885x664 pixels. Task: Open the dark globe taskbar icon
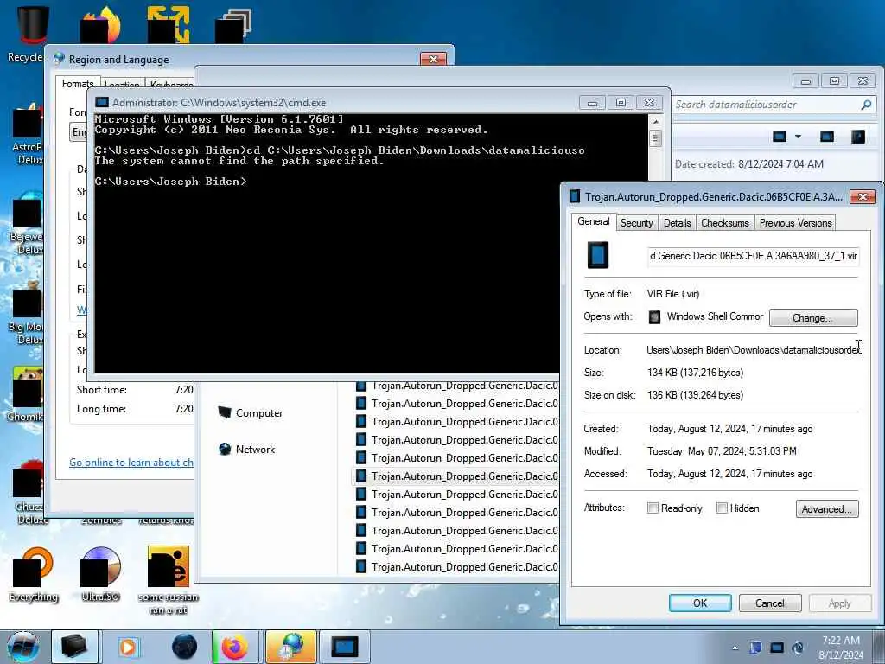coord(185,647)
